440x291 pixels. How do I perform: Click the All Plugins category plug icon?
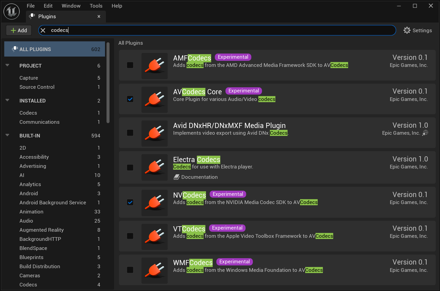pos(15,49)
